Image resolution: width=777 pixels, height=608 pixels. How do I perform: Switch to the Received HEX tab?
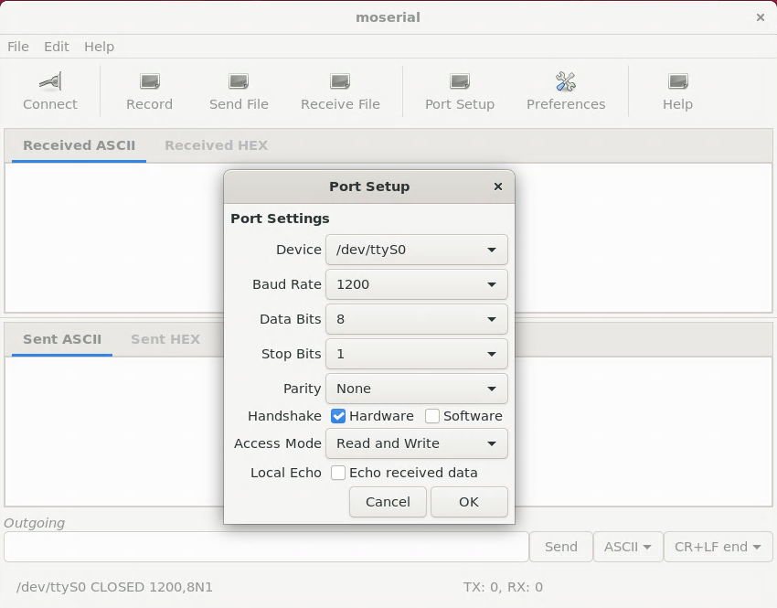(216, 145)
